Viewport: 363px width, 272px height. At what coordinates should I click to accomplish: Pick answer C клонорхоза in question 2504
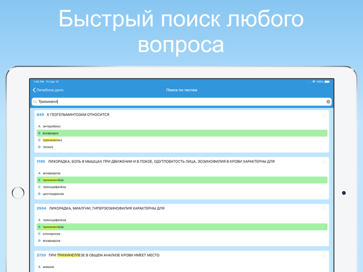tap(53, 234)
